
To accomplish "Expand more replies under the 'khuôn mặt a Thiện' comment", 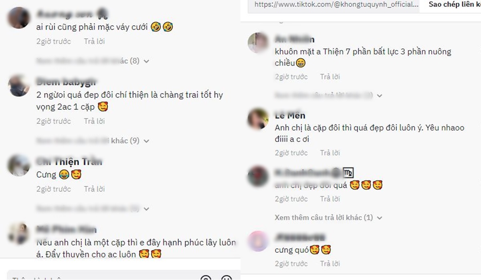I will click(329, 96).
